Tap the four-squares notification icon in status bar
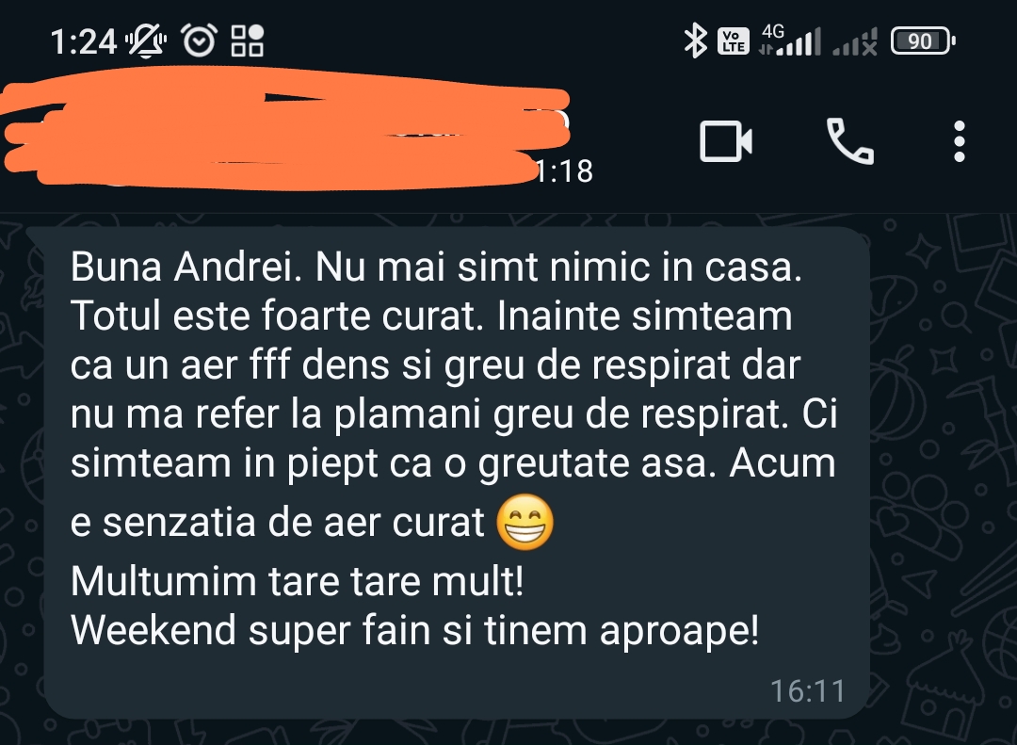 click(x=248, y=40)
